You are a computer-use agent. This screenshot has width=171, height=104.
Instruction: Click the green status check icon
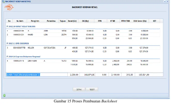[x=4, y=95]
